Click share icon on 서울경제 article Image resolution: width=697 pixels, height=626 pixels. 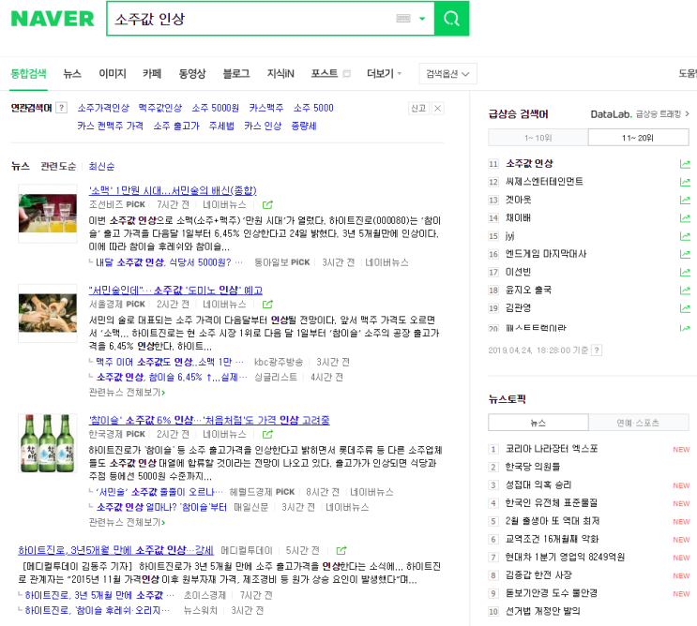click(267, 305)
